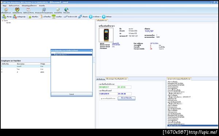Open the third menu in the menu bar
The height and width of the screenshot is (136, 219).
pyautogui.click(x=29, y=6)
